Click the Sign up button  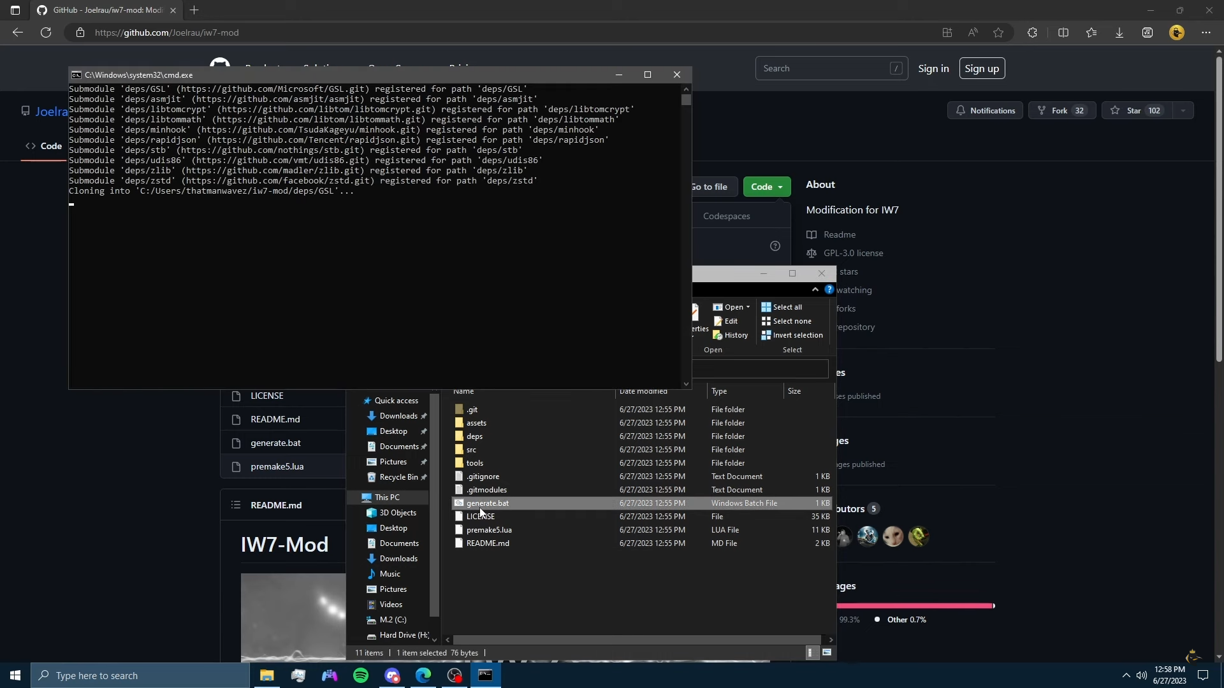tap(981, 68)
